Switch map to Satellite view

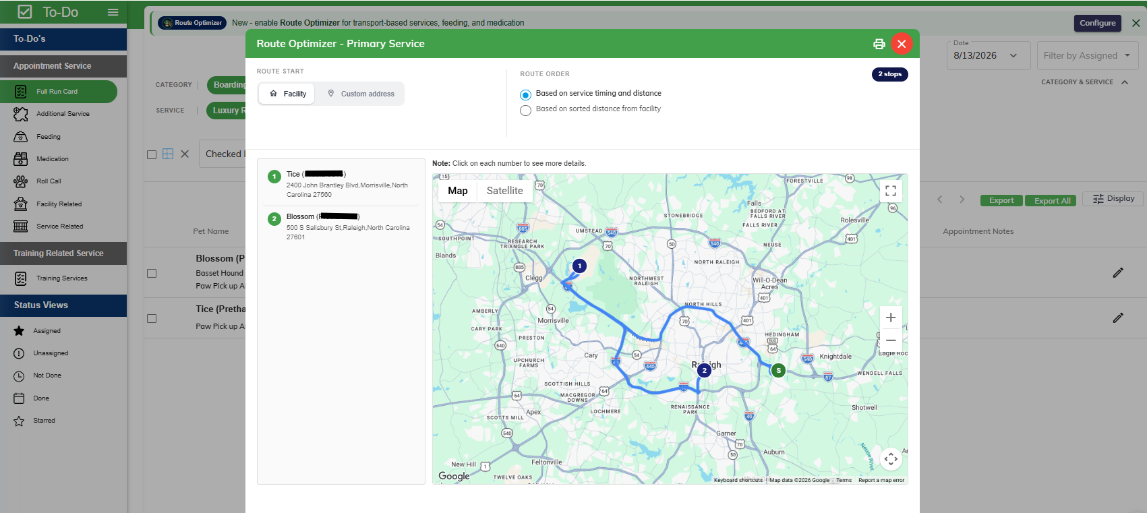click(x=505, y=191)
